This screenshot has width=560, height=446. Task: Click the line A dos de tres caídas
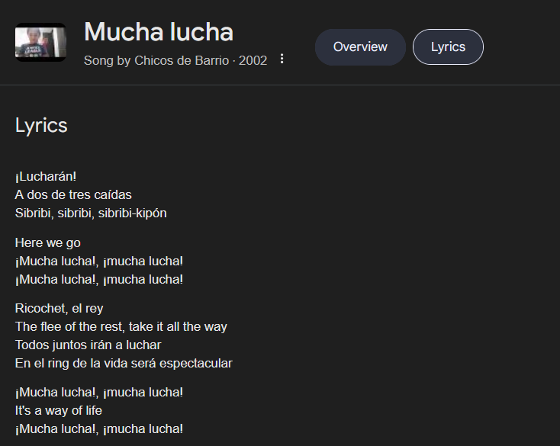73,195
